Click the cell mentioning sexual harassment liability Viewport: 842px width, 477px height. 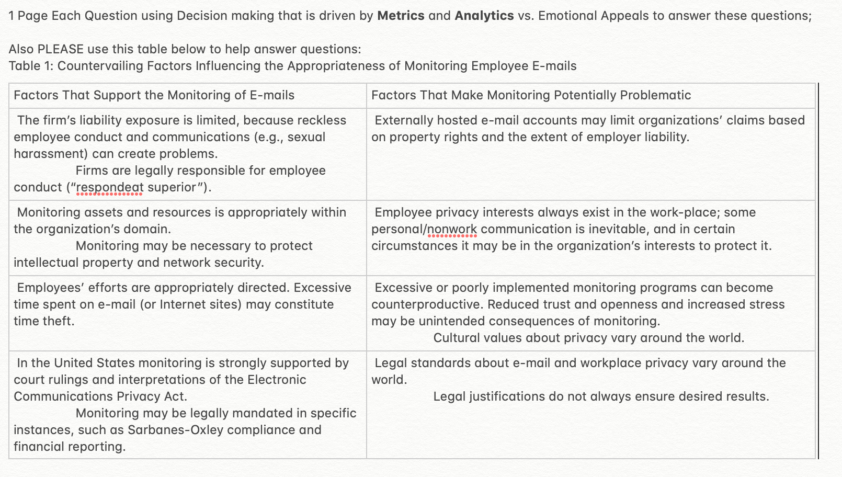[x=188, y=154]
